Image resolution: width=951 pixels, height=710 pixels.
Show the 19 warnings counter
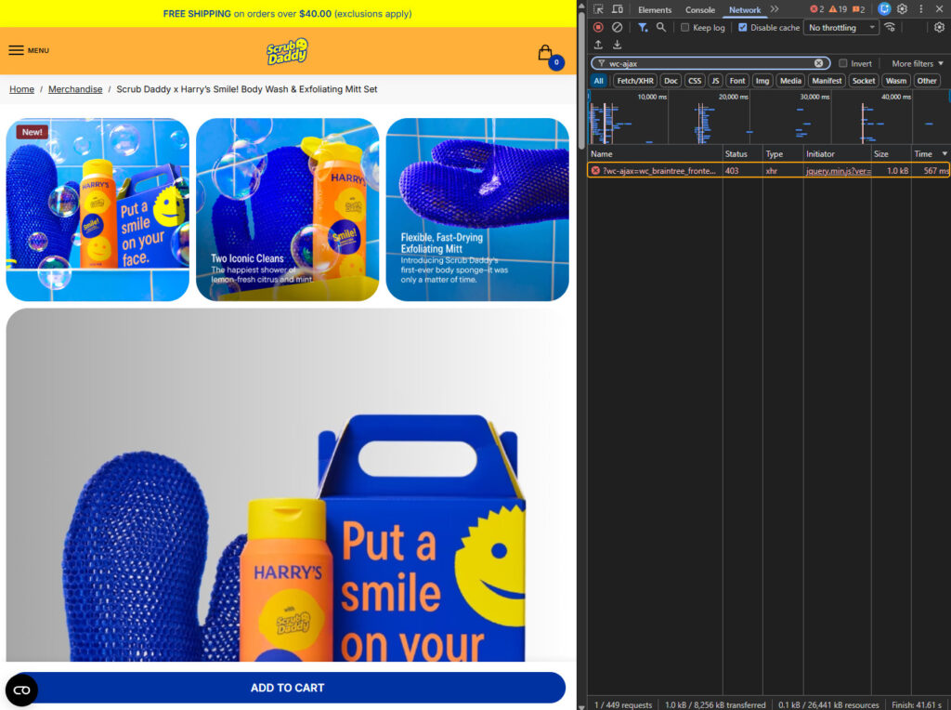(x=838, y=9)
